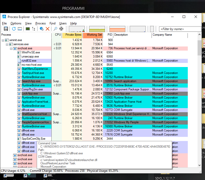Open the File menu
The width and height of the screenshot is (205, 180).
point(4,23)
